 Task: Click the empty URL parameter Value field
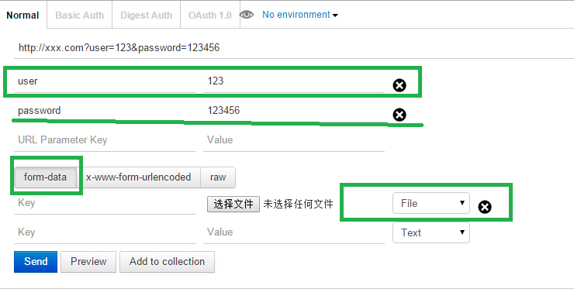pyautogui.click(x=294, y=140)
